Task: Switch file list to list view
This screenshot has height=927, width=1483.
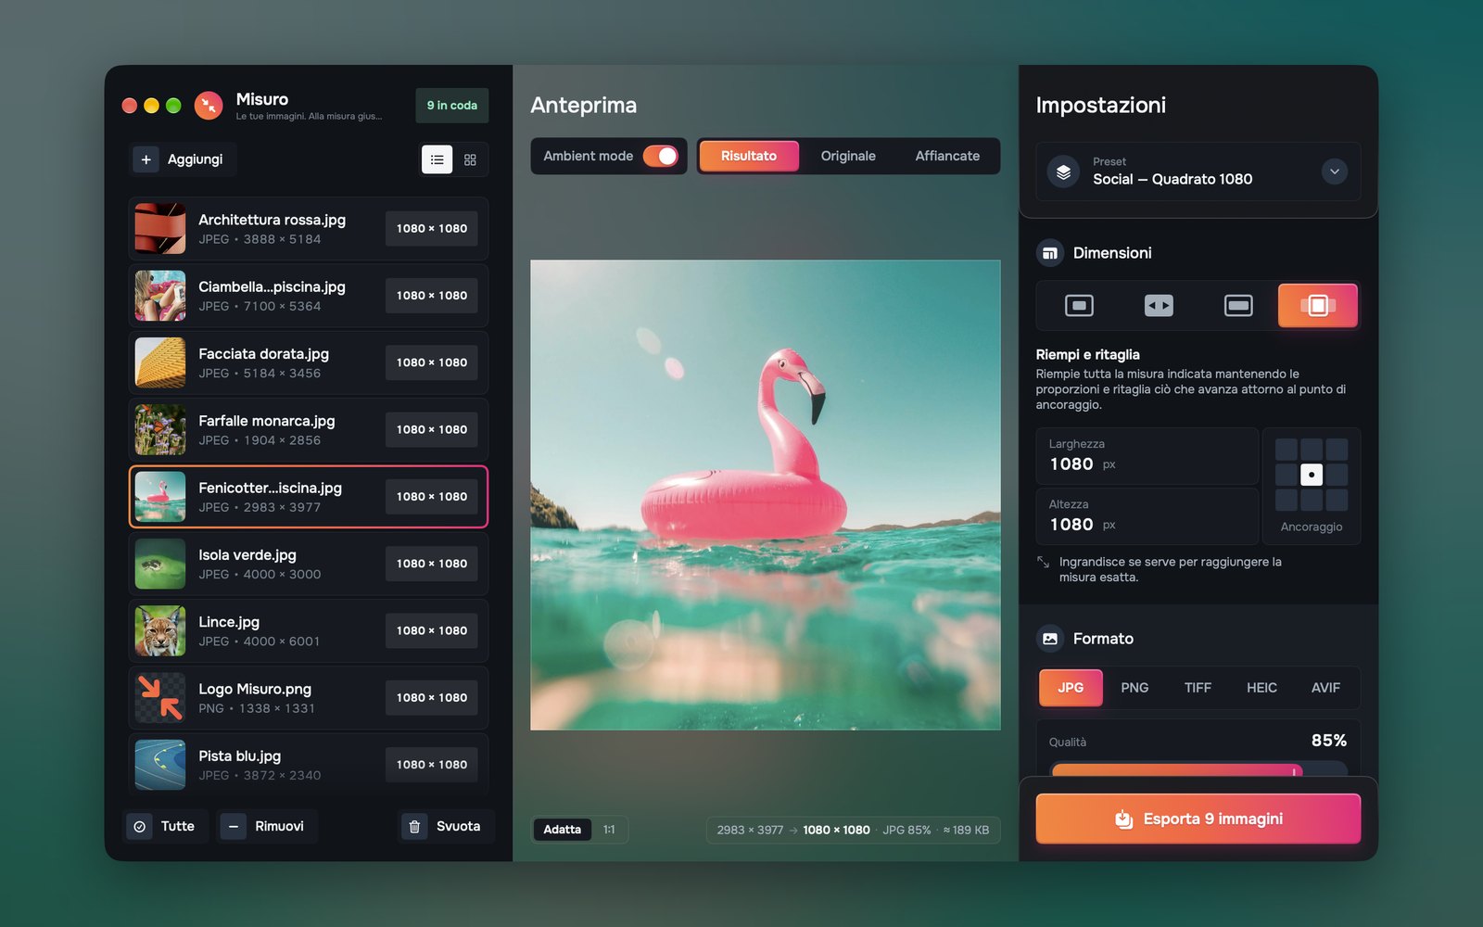Action: tap(437, 159)
